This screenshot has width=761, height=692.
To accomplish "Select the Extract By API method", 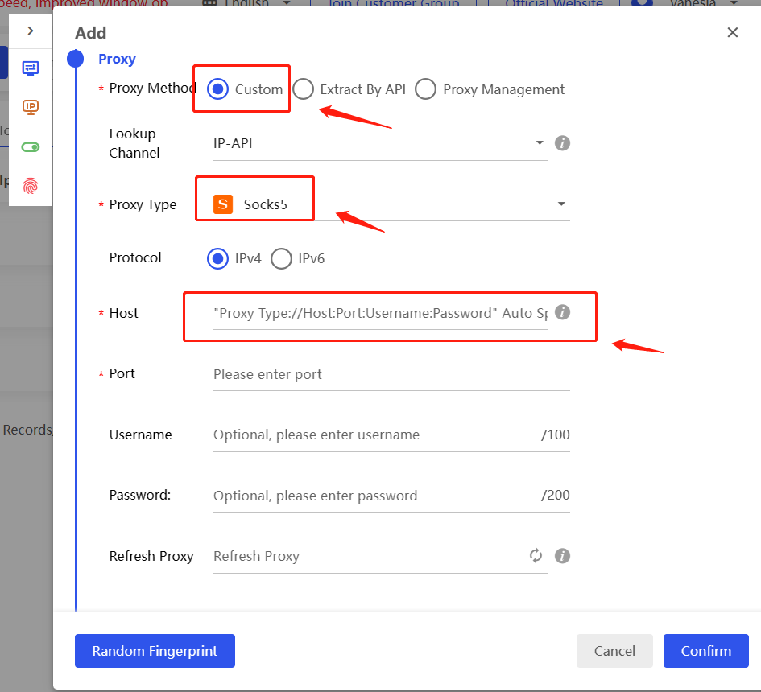I will [x=303, y=89].
